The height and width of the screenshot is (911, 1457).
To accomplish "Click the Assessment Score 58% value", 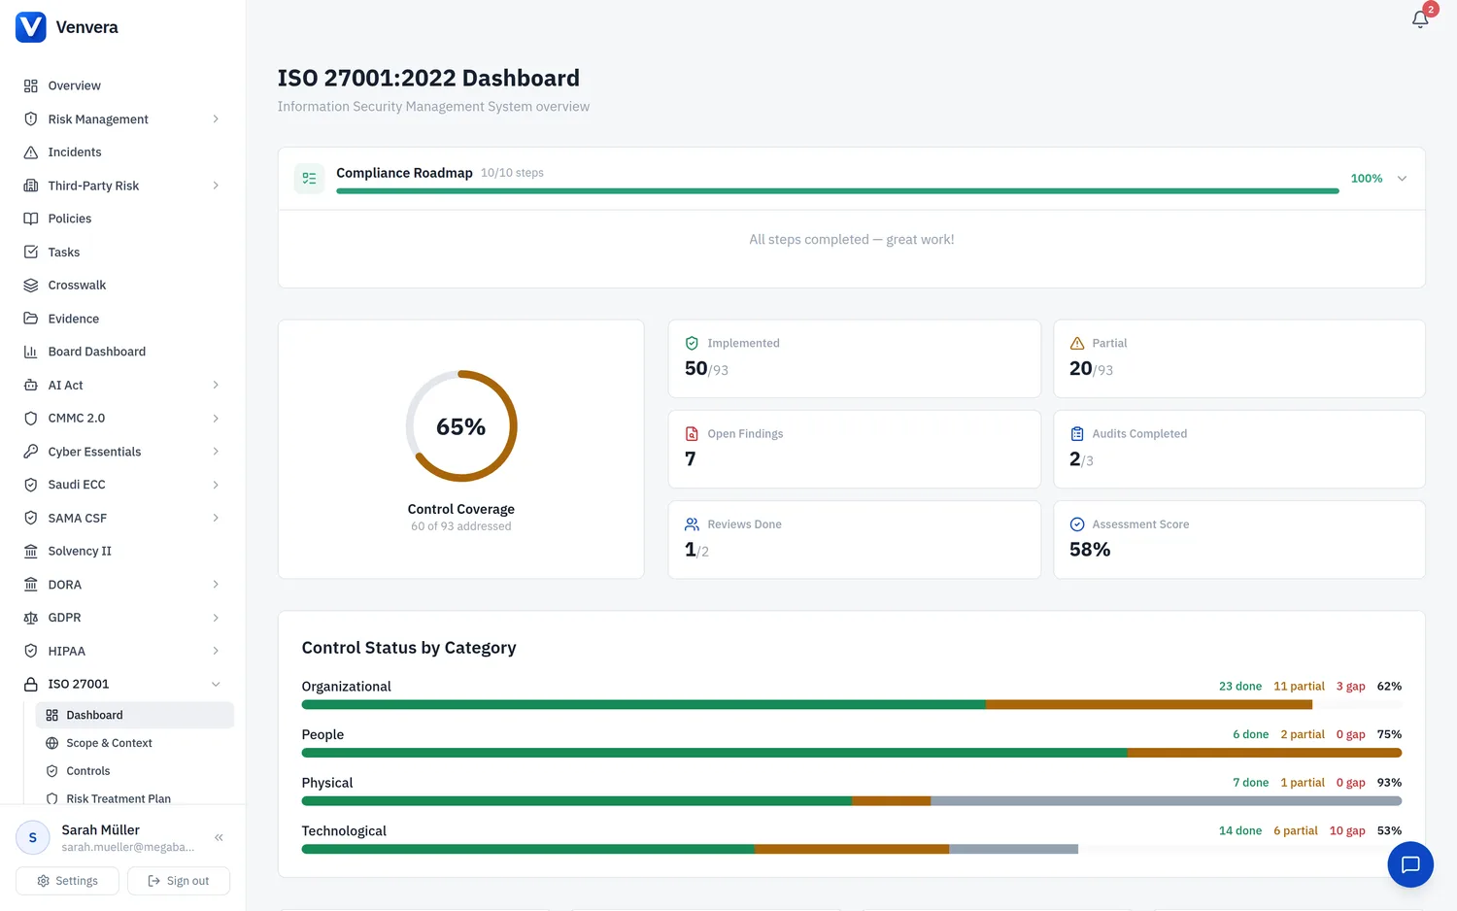I will (x=1090, y=550).
